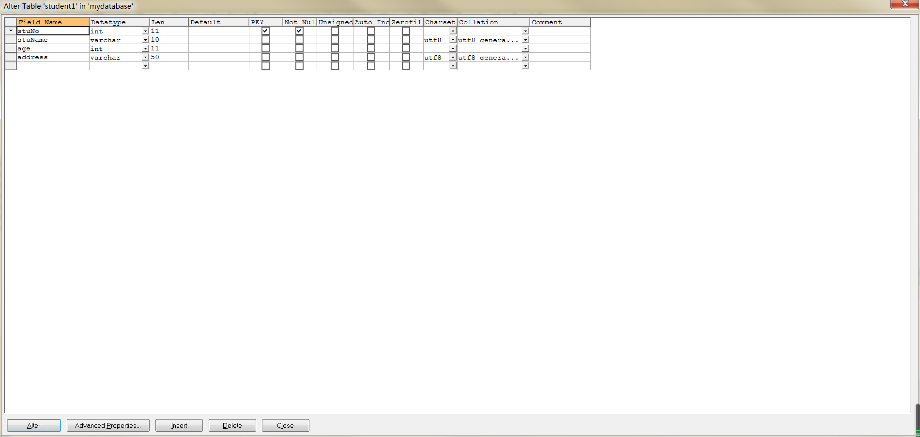Enable Unsigned for the stuNo field

335,30
